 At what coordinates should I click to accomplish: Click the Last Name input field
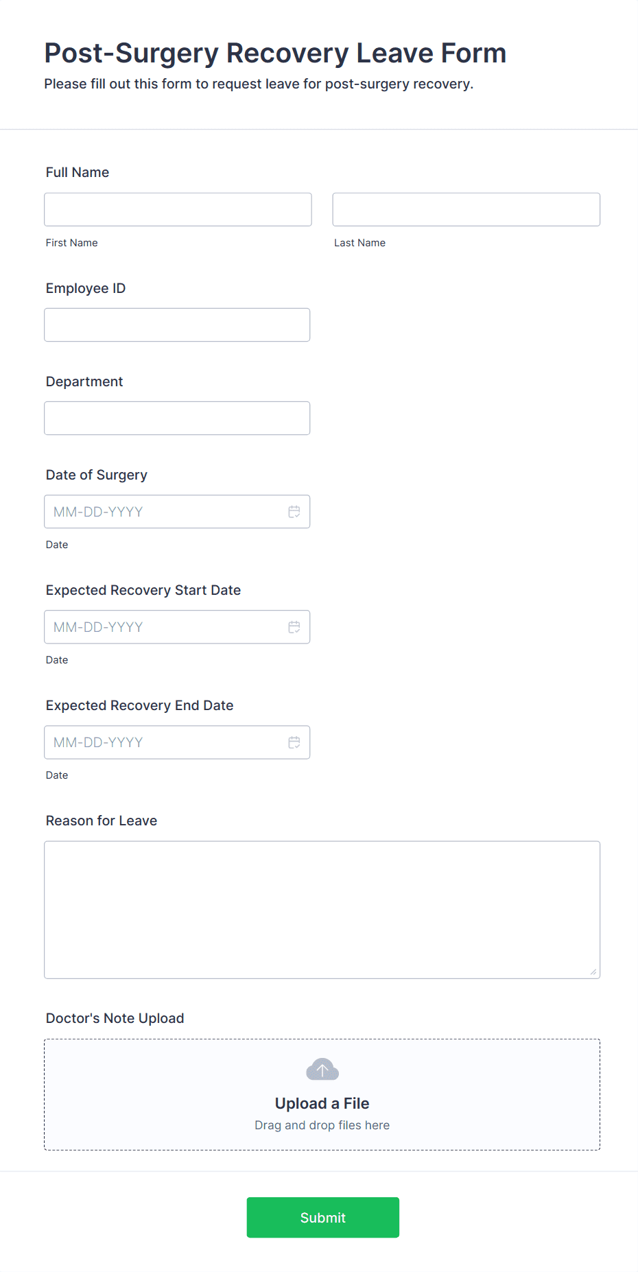(466, 209)
